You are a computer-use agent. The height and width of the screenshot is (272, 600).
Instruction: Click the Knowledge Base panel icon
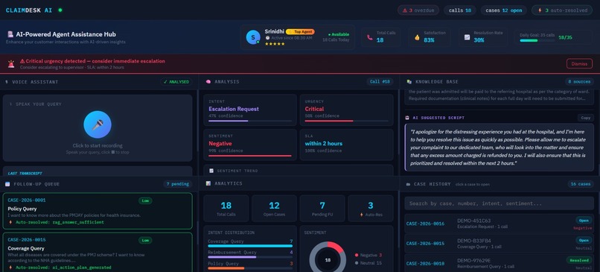(x=409, y=82)
